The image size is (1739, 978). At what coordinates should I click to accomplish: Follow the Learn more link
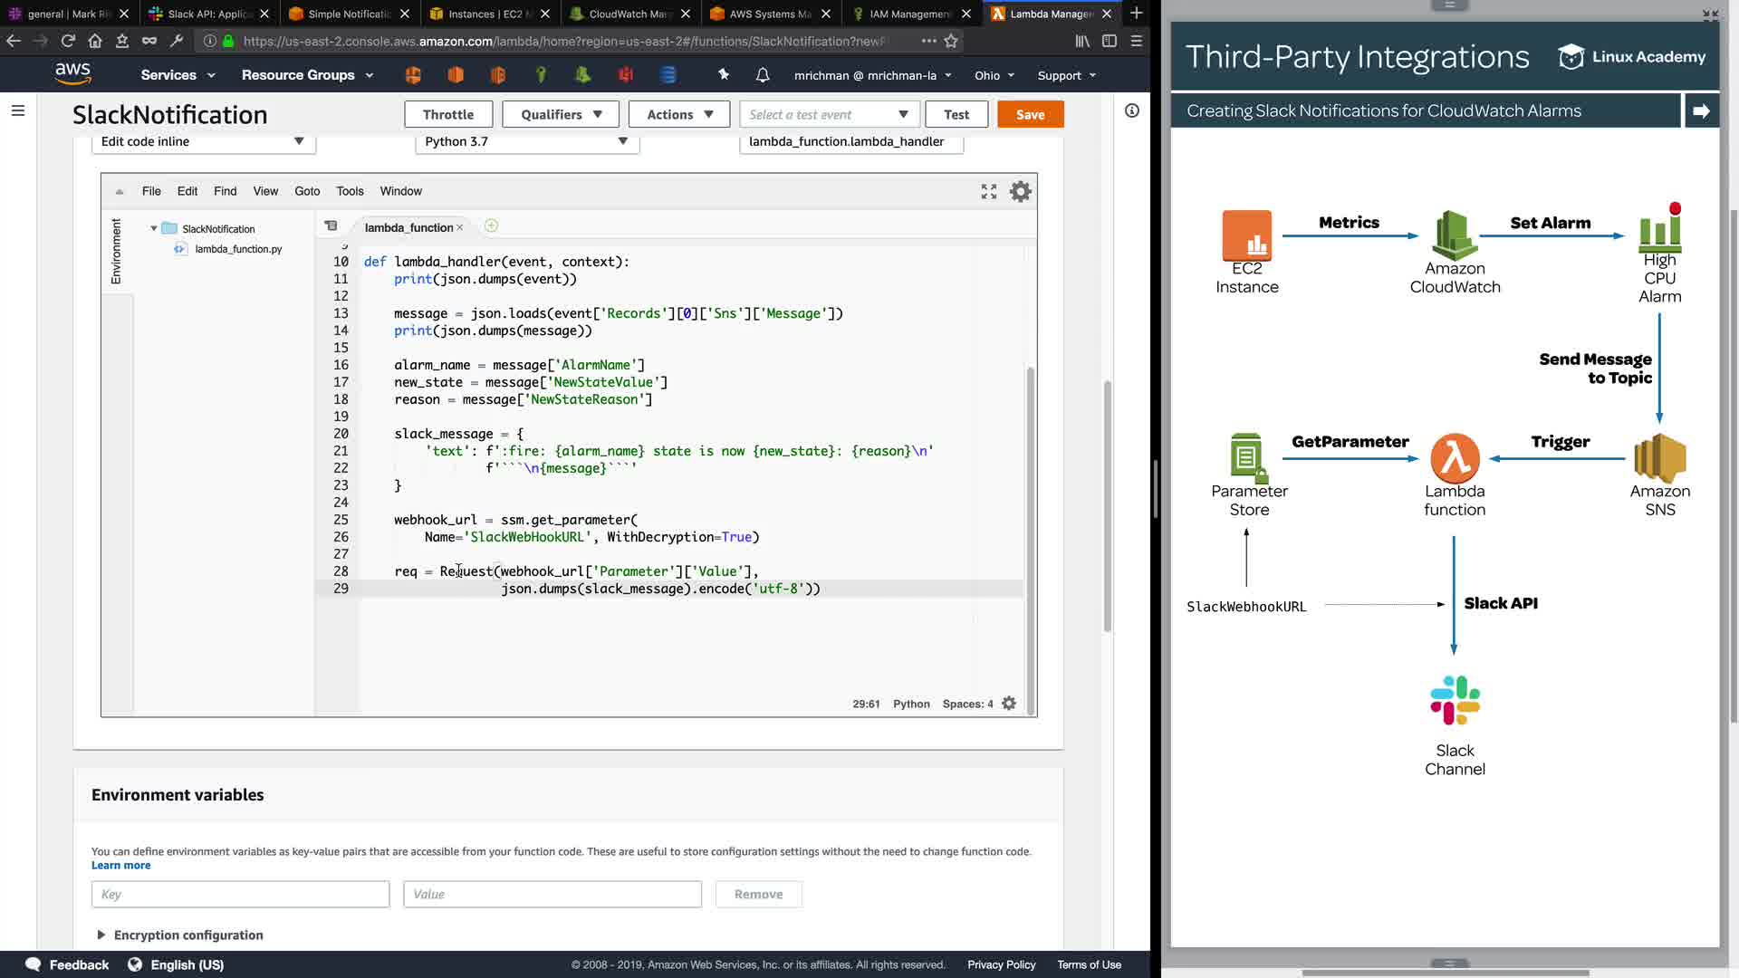point(120,865)
